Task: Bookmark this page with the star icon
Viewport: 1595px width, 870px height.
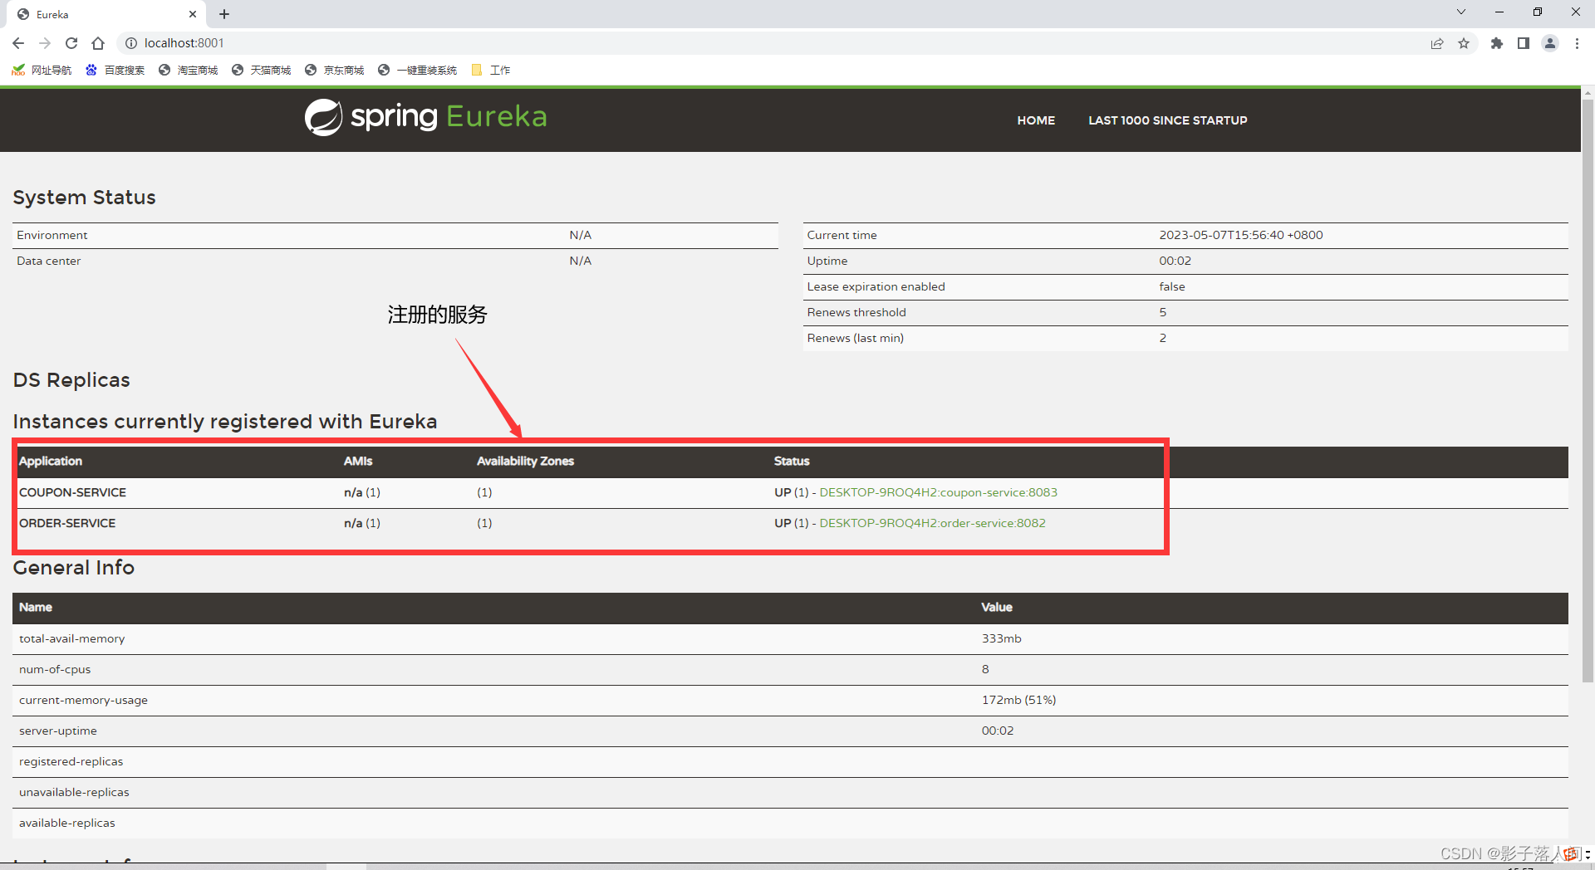Action: click(x=1464, y=43)
